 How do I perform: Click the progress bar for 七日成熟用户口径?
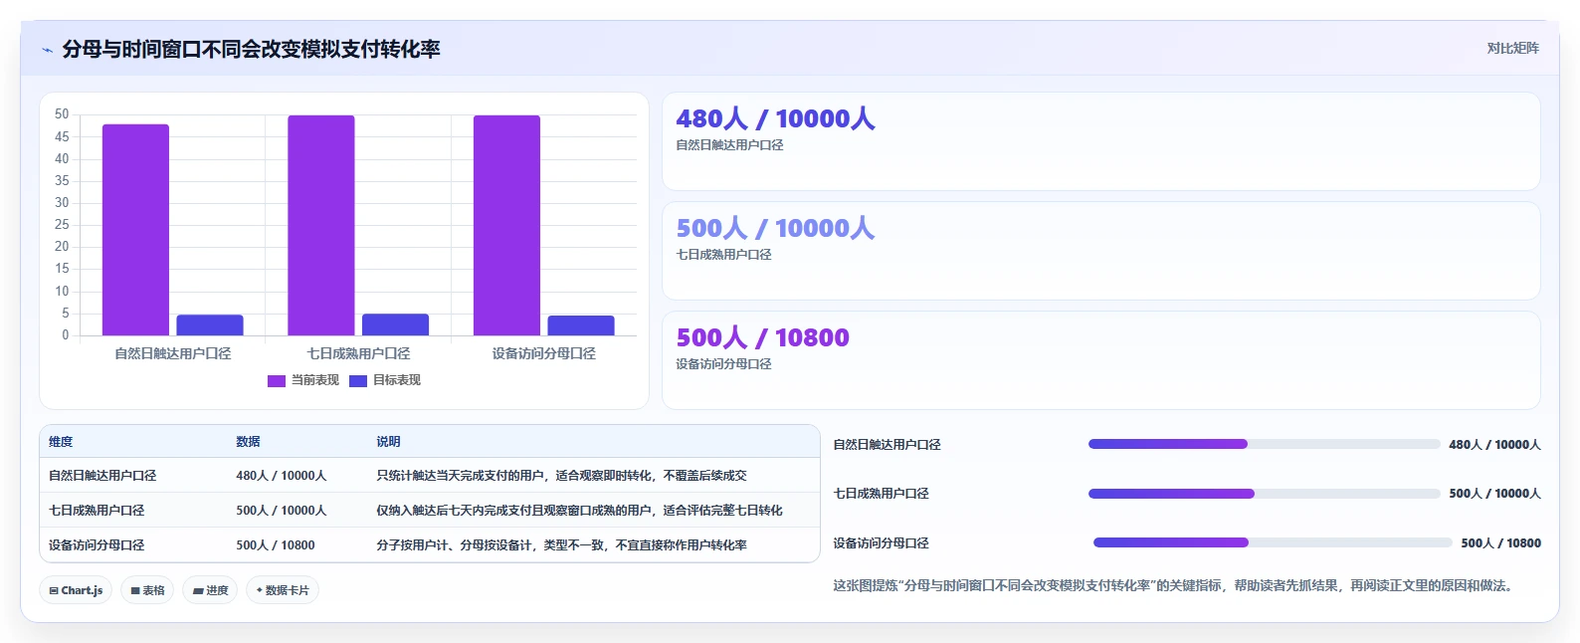click(1265, 494)
